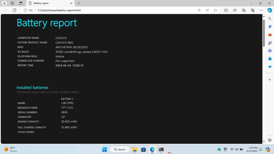Click the View site information File button

pos(28,10)
